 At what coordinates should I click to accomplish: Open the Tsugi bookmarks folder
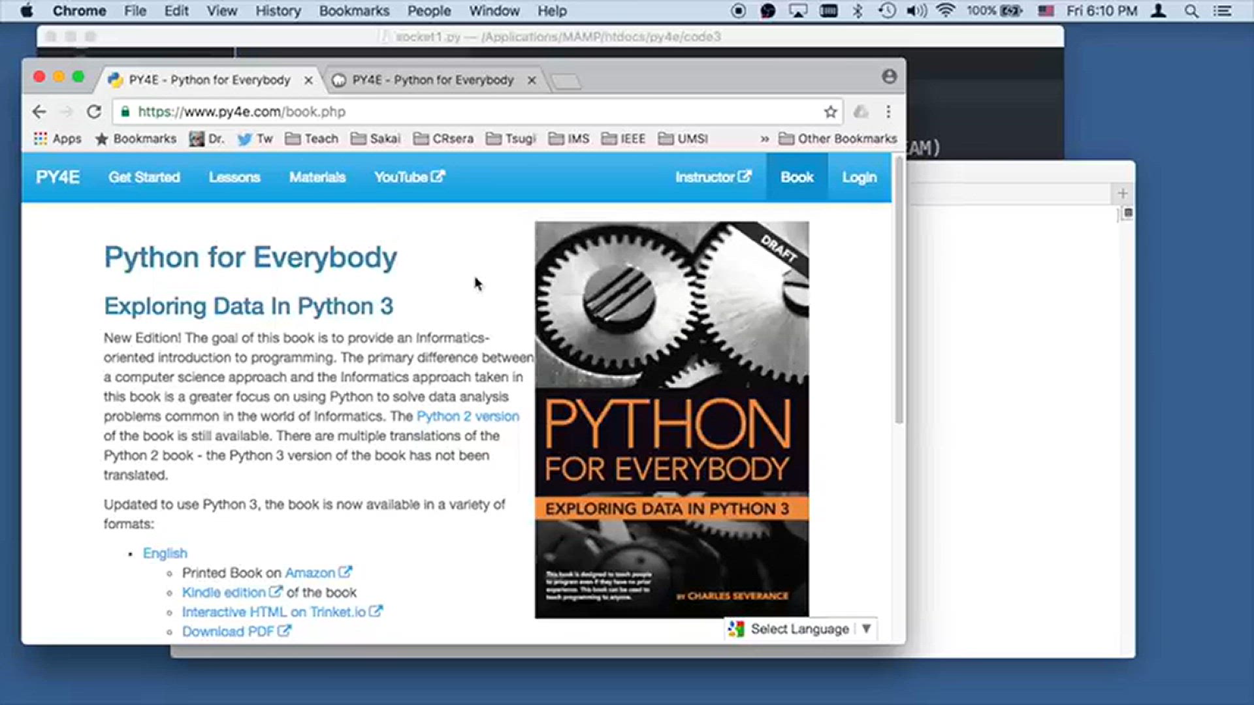511,138
